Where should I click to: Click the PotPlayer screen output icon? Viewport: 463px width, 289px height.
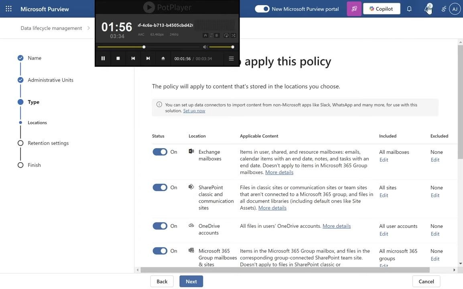[226, 35]
